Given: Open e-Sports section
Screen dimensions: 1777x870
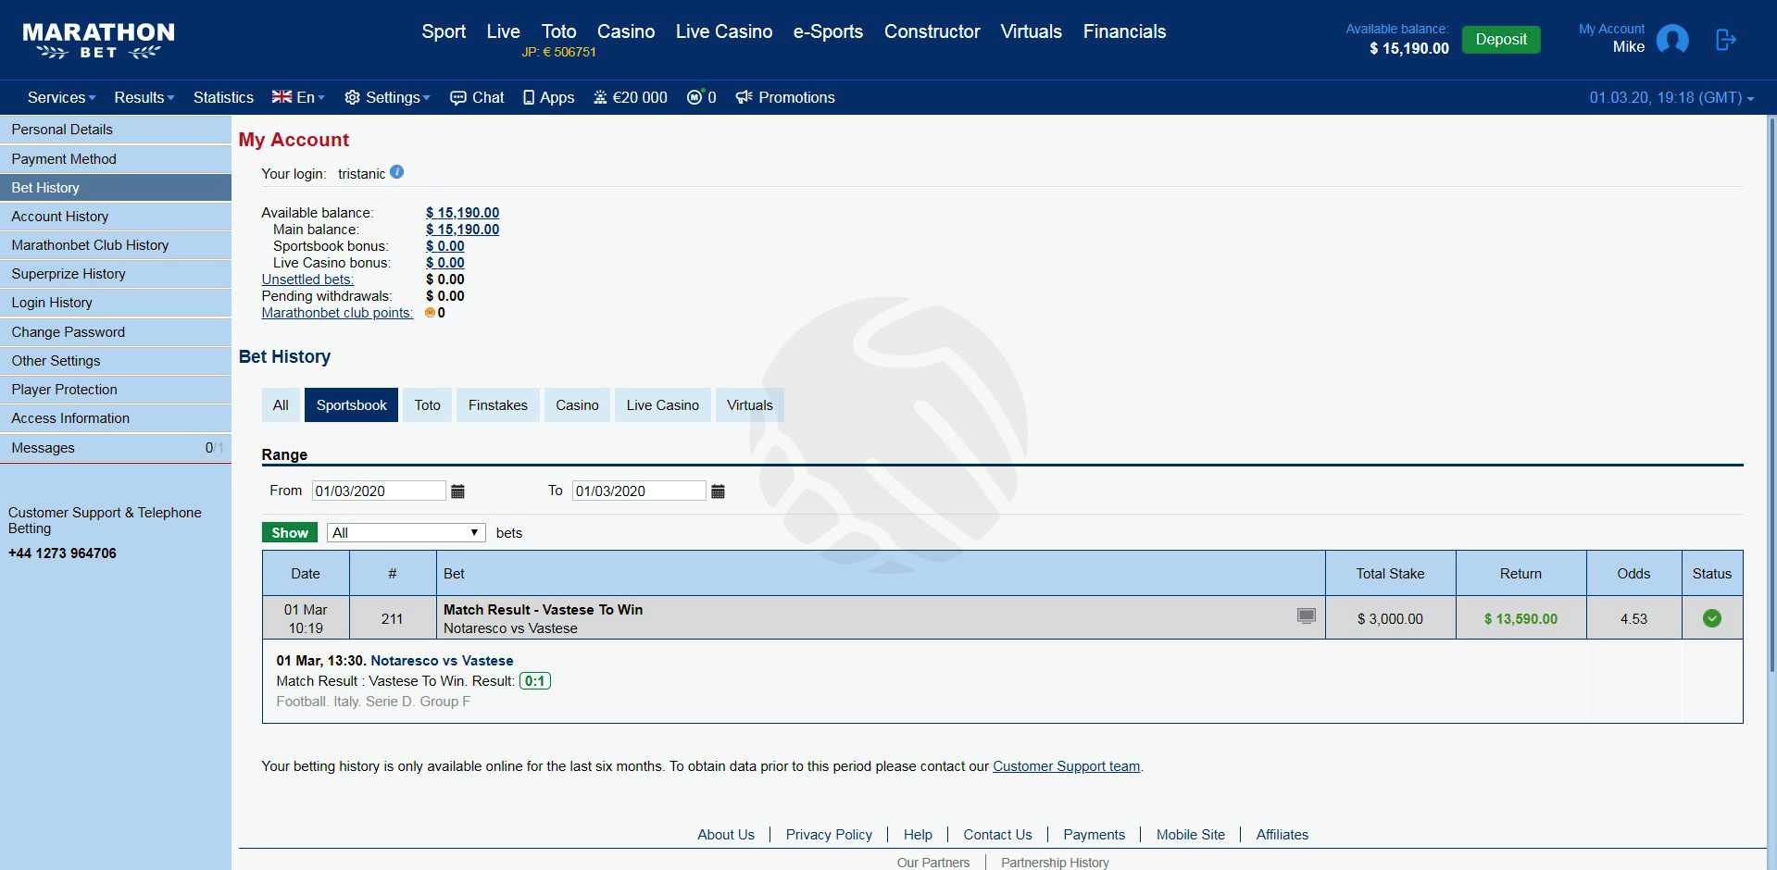Looking at the screenshot, I should pos(828,31).
